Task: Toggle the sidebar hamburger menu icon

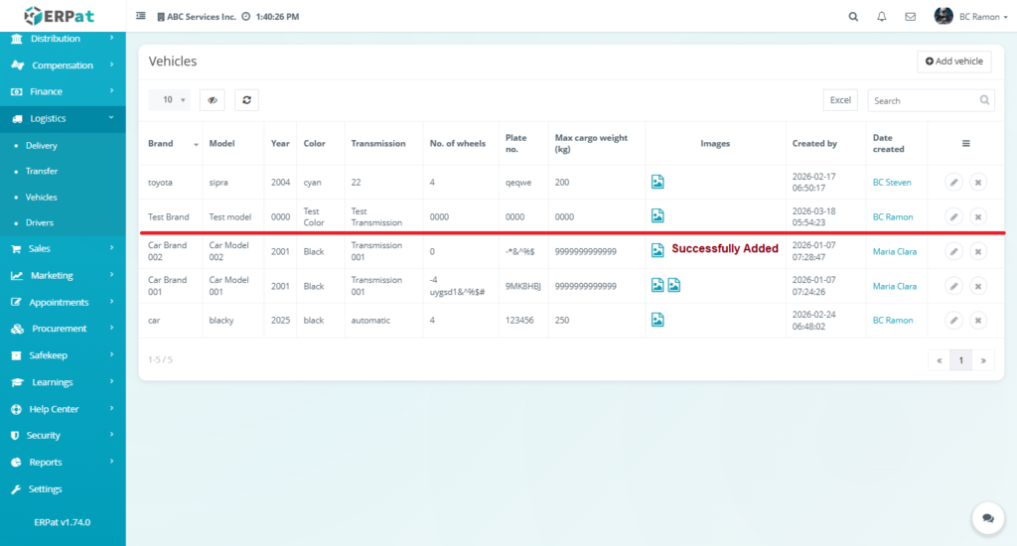Action: point(141,17)
